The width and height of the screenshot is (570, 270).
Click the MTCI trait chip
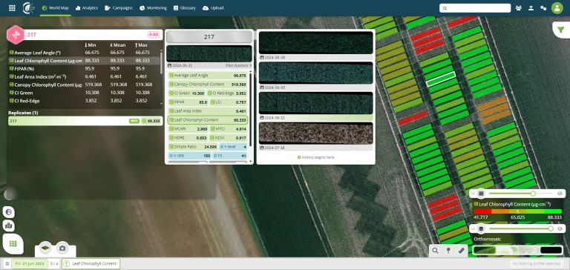click(229, 129)
